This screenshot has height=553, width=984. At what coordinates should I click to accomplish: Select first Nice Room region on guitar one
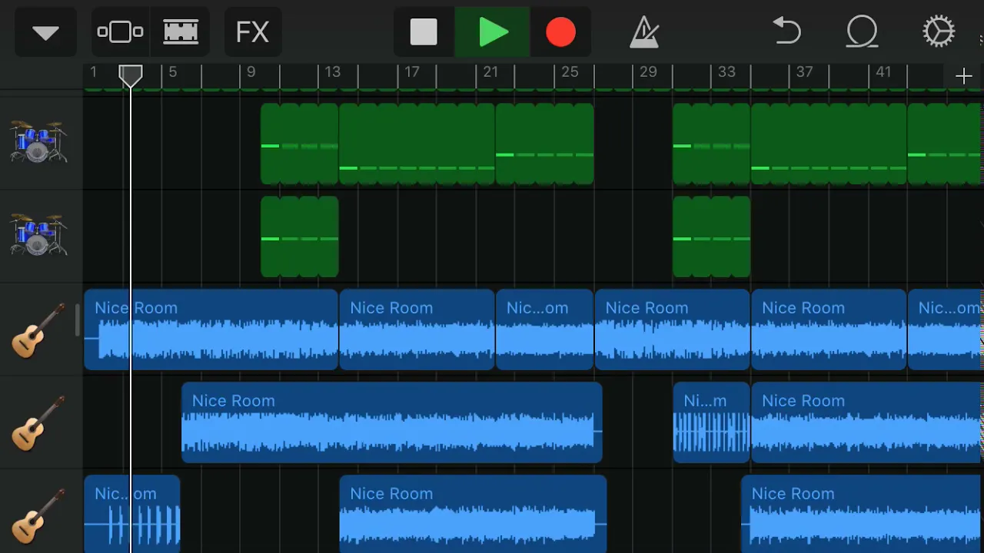coord(211,329)
